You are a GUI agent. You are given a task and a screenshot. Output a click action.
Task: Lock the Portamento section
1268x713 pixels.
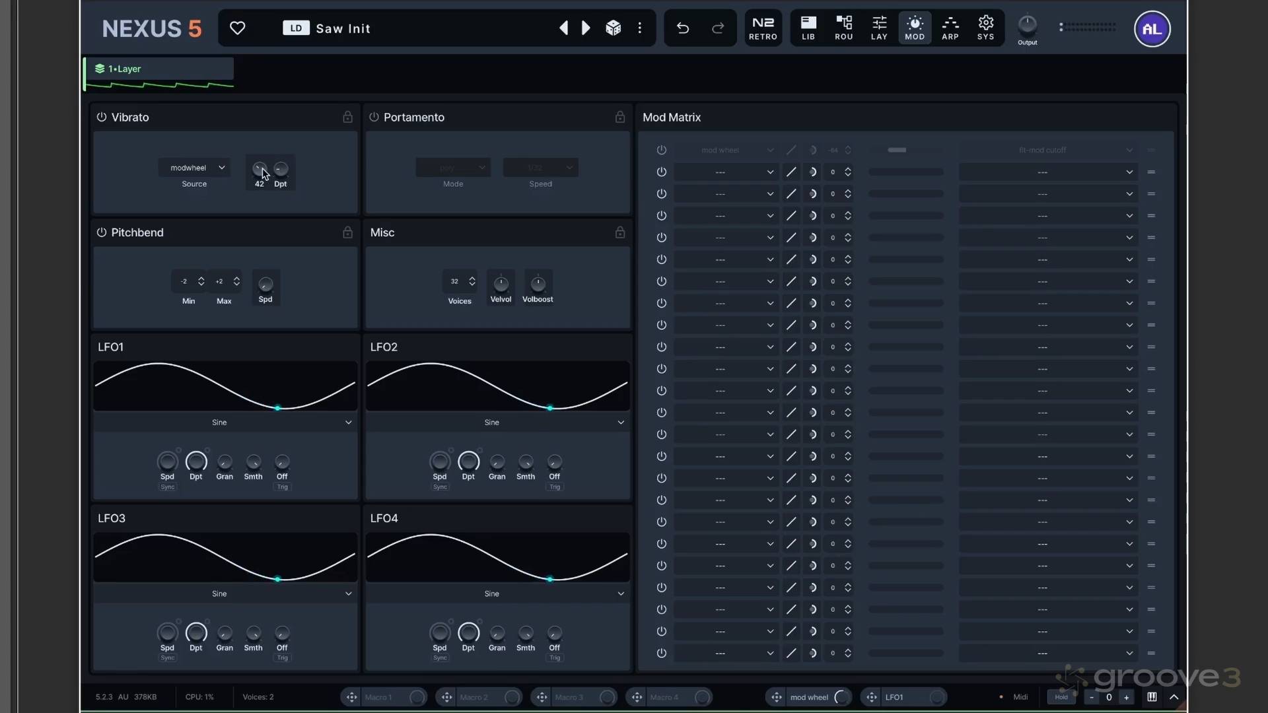point(620,117)
